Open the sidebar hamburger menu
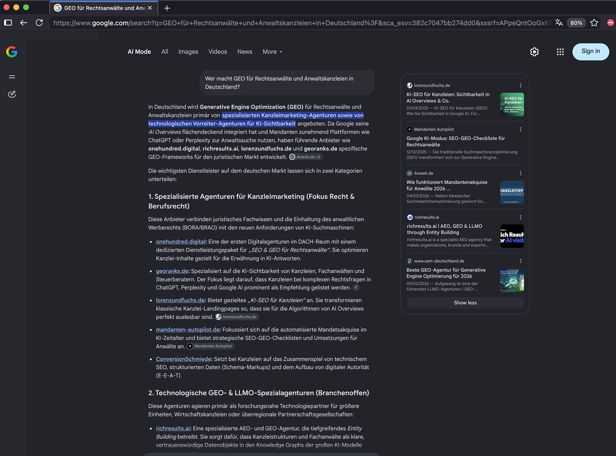This screenshot has width=616, height=456. (x=12, y=77)
